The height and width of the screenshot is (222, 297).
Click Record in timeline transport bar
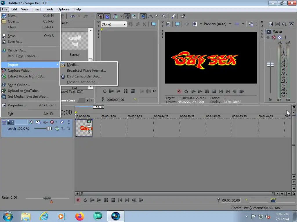78,200
